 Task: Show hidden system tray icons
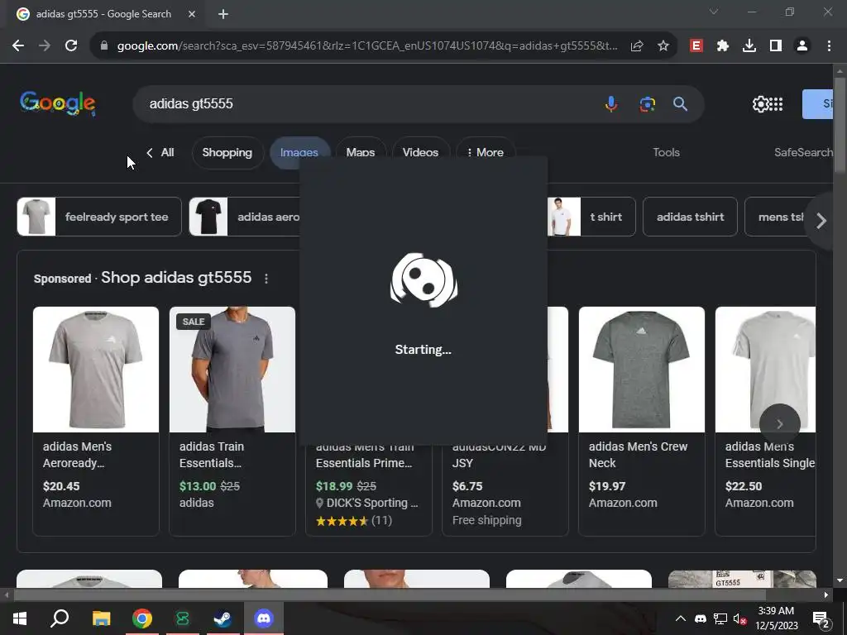point(681,618)
